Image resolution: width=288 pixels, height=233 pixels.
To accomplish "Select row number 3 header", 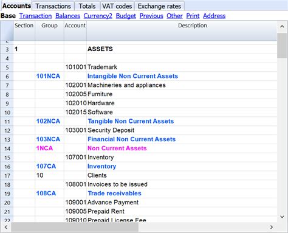I will click(x=7, y=49).
